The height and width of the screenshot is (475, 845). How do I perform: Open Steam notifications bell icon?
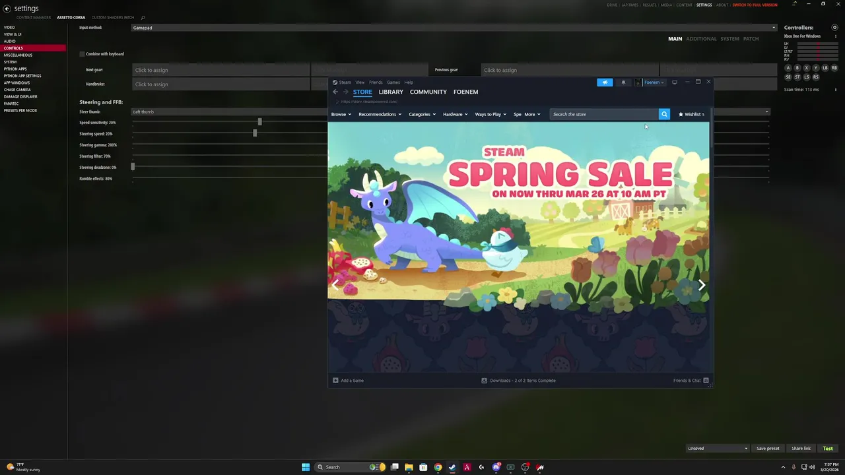click(623, 82)
